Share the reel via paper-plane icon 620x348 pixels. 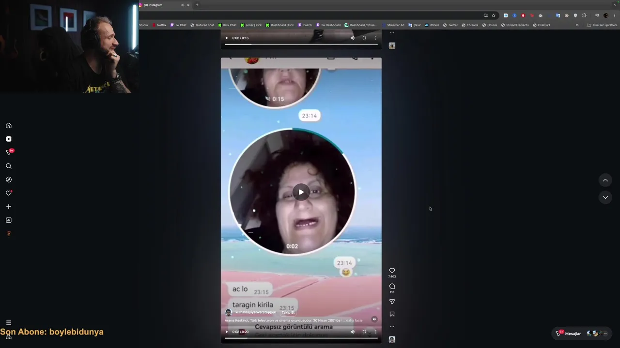click(x=392, y=302)
